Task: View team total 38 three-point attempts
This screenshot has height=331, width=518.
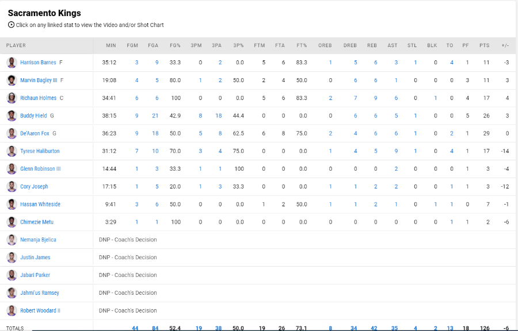Action: pyautogui.click(x=218, y=328)
